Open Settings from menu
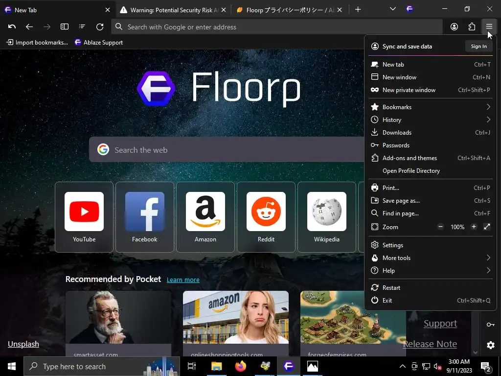Image resolution: width=501 pixels, height=376 pixels. tap(431, 245)
